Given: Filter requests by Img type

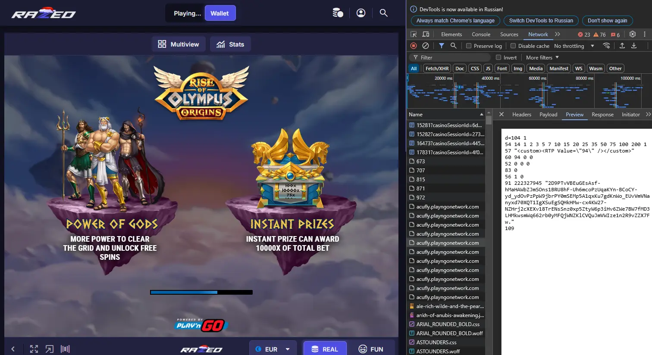Looking at the screenshot, I should coord(518,69).
